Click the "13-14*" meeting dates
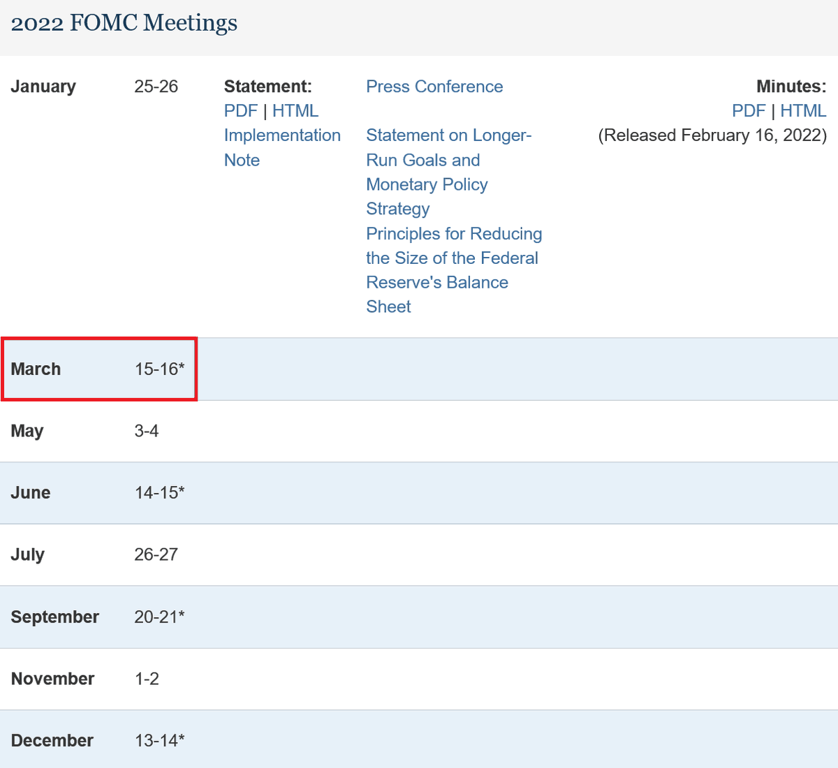The height and width of the screenshot is (768, 838). (x=160, y=741)
